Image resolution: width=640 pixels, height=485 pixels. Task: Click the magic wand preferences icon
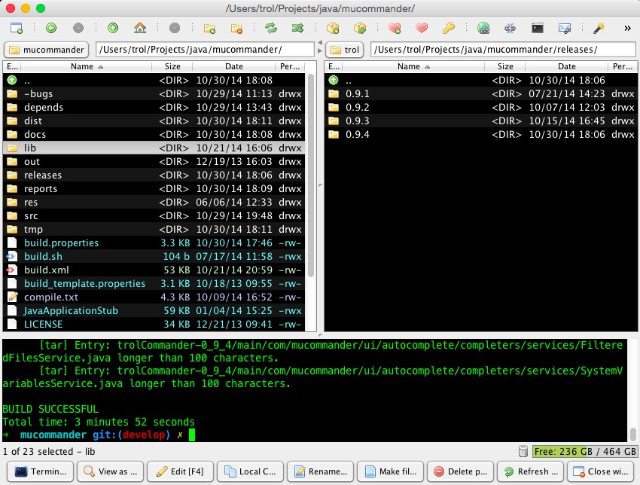point(599,29)
